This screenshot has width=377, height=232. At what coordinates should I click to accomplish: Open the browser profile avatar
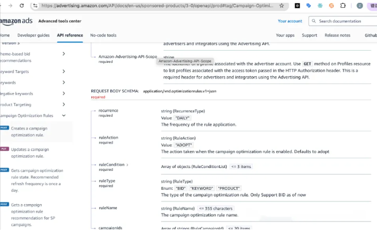(x=359, y=6)
